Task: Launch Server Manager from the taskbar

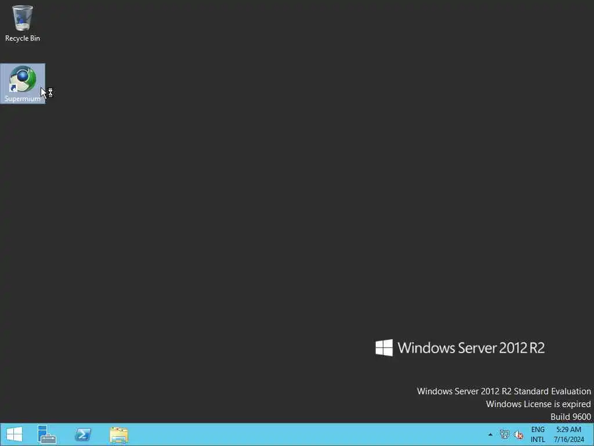Action: click(47, 434)
